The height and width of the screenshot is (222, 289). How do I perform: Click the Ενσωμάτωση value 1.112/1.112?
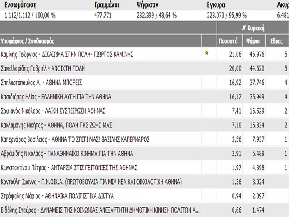coord(17,16)
